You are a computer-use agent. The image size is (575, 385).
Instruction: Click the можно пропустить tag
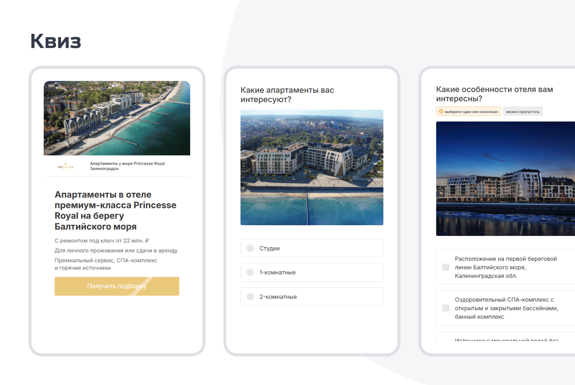(x=523, y=112)
